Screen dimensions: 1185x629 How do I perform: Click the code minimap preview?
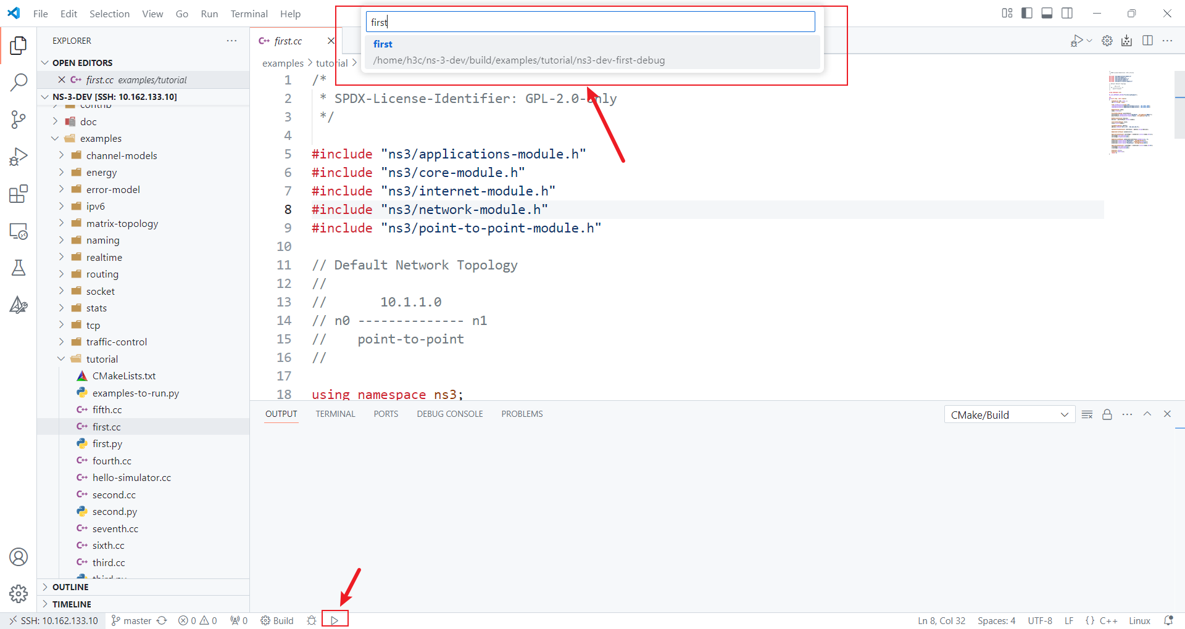(1133, 112)
